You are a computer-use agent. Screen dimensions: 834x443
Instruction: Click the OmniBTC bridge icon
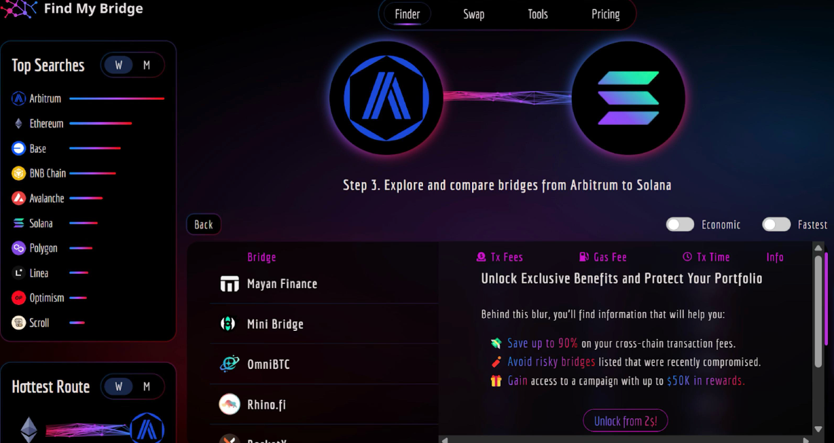[230, 364]
